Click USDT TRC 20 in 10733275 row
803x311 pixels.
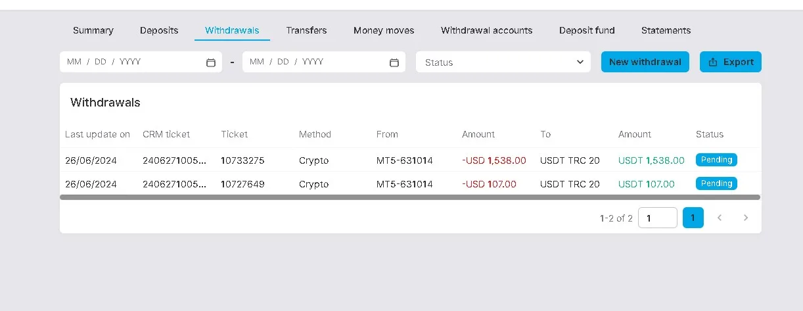click(570, 160)
